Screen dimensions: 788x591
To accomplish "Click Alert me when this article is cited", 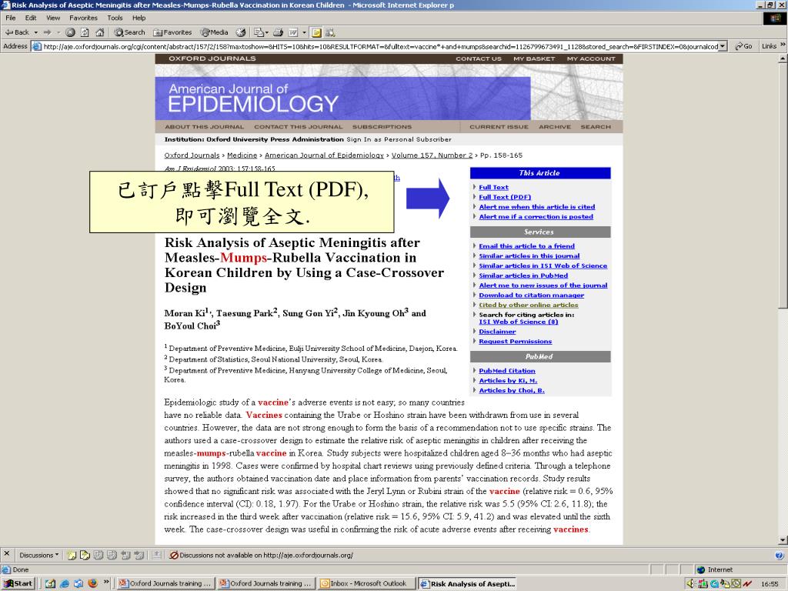I will coord(536,206).
